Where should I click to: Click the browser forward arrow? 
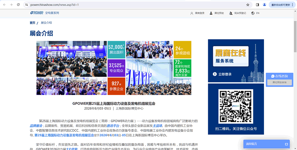coord(11,5)
